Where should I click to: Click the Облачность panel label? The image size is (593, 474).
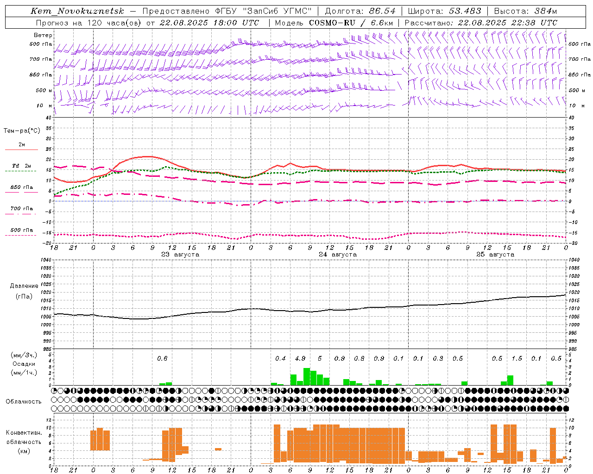pos(24,401)
